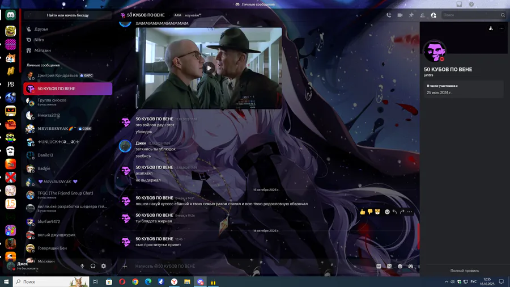Open TFGC (The Friend Group Chat)
The height and width of the screenshot is (287, 510).
(x=67, y=195)
